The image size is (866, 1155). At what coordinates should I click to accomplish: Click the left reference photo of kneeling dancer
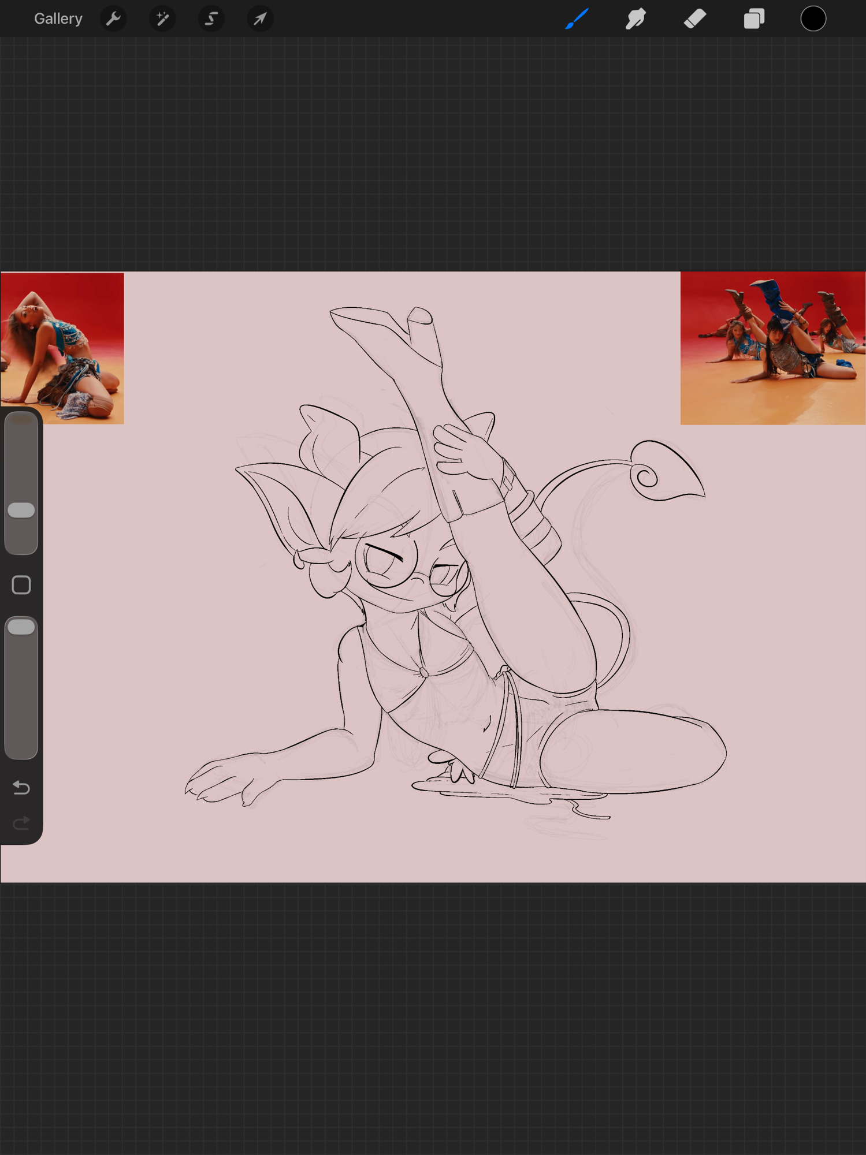62,348
